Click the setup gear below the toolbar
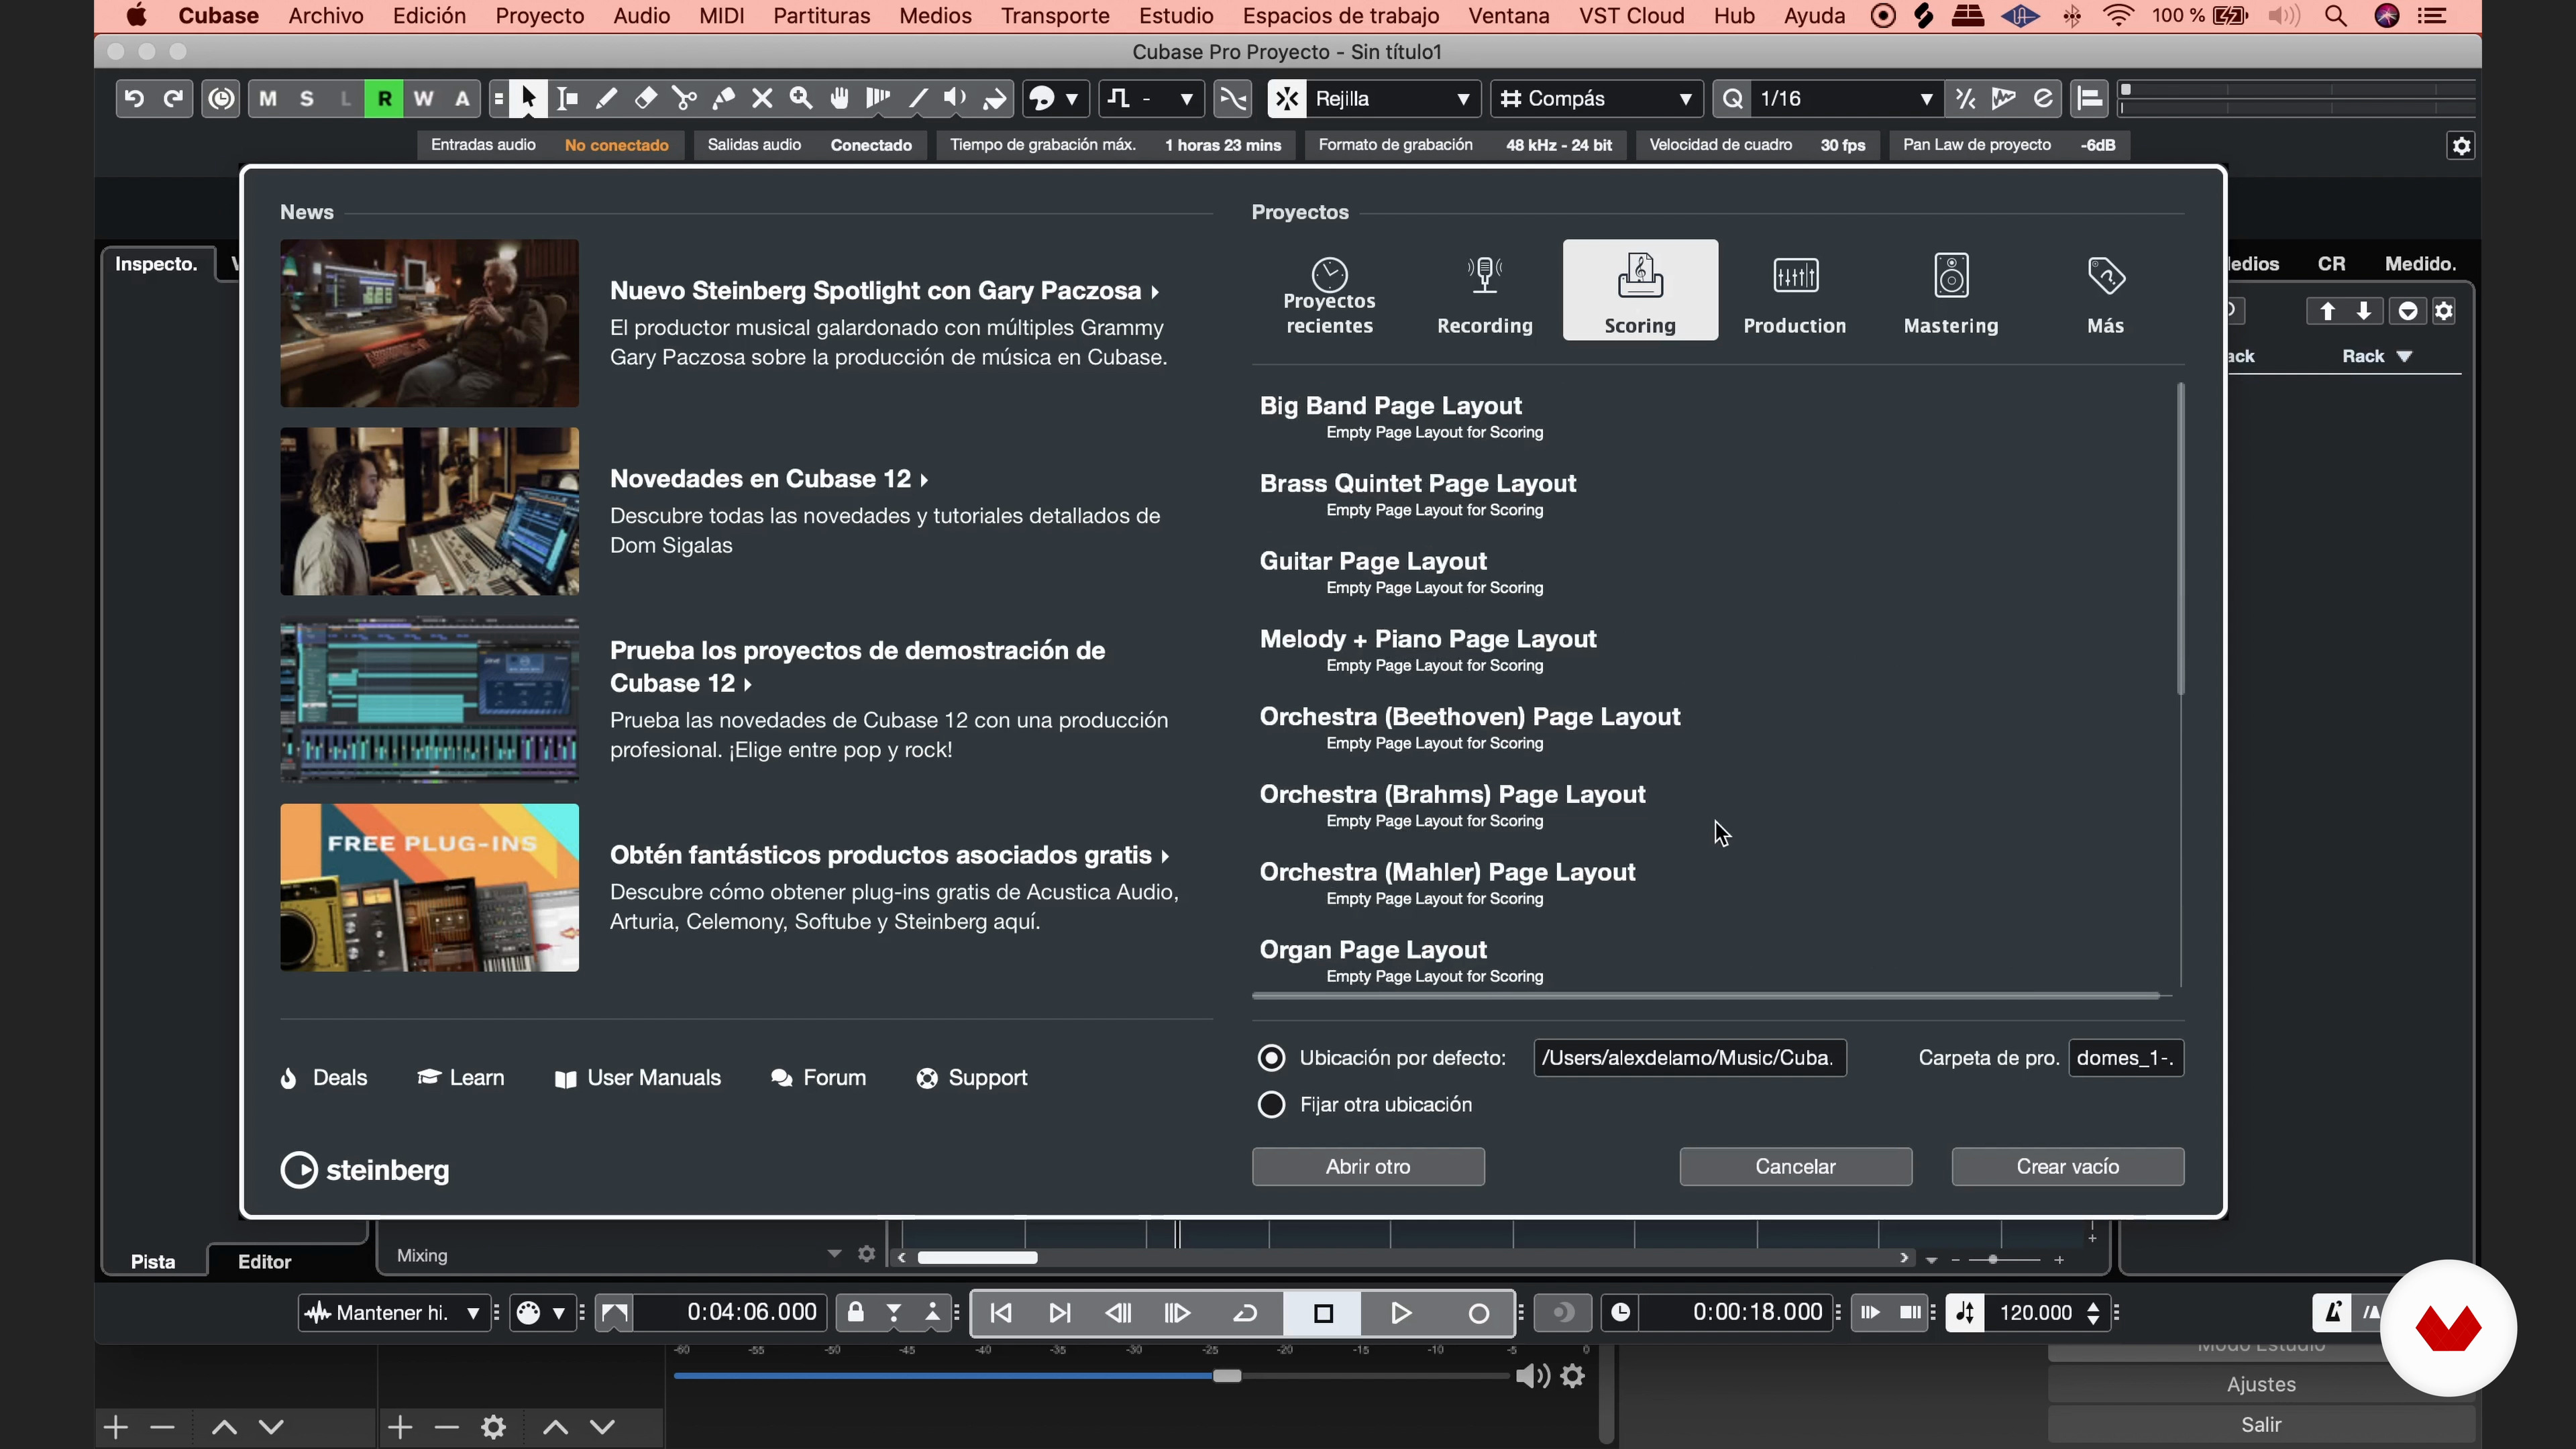 pyautogui.click(x=2461, y=146)
